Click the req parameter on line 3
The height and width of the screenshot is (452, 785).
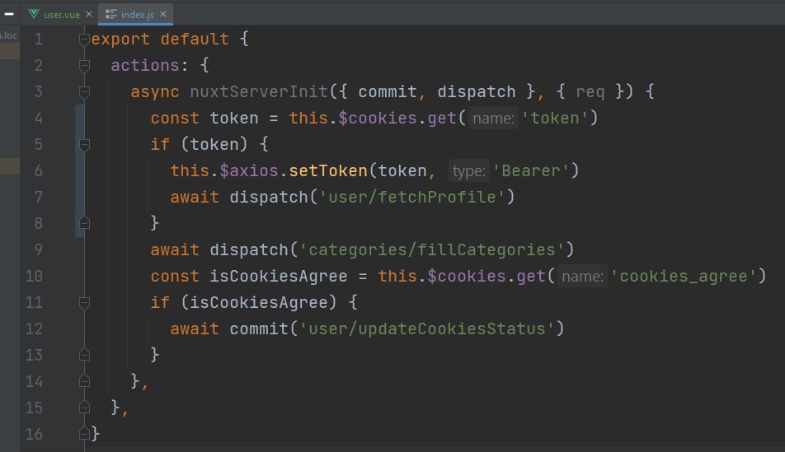point(590,92)
